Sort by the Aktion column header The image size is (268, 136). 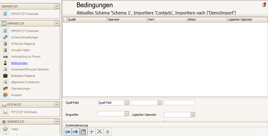[207, 20]
